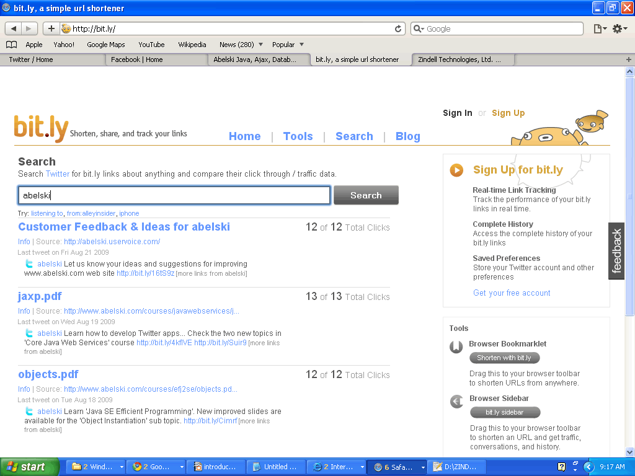Viewport: 635px width, 476px height.
Task: Click the Shorten with bit.ly bookmarklet button
Action: (504, 358)
